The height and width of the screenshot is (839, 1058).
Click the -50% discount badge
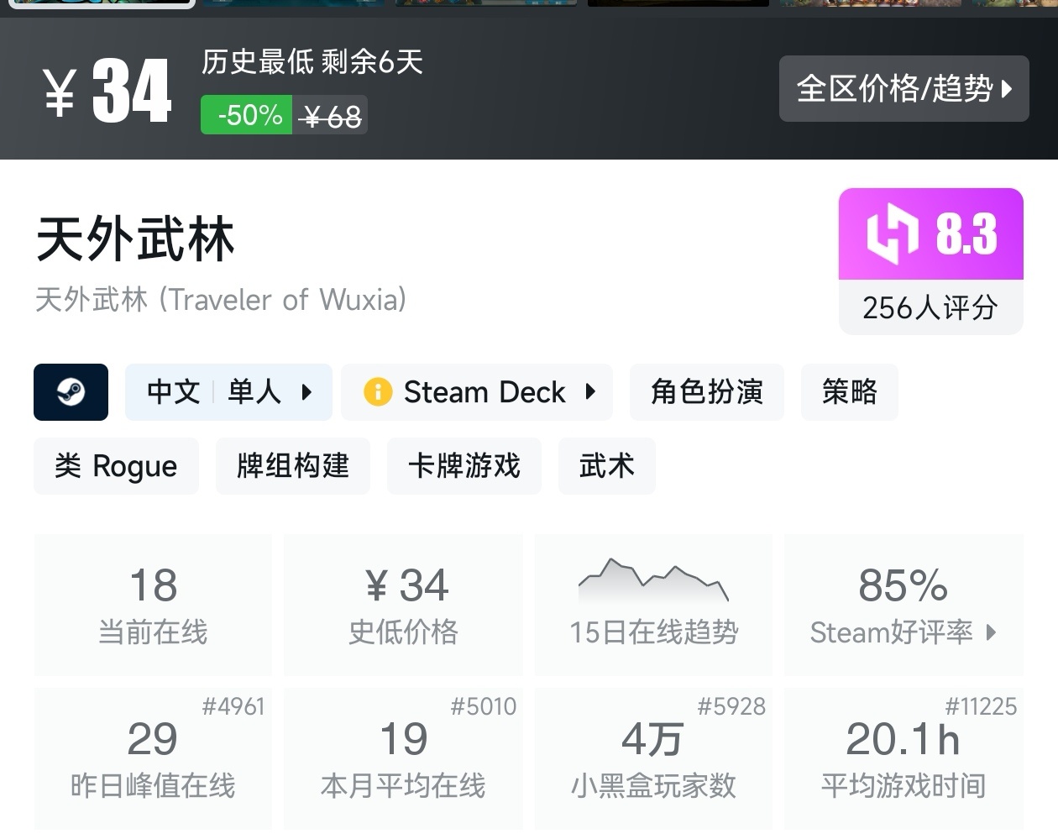246,115
